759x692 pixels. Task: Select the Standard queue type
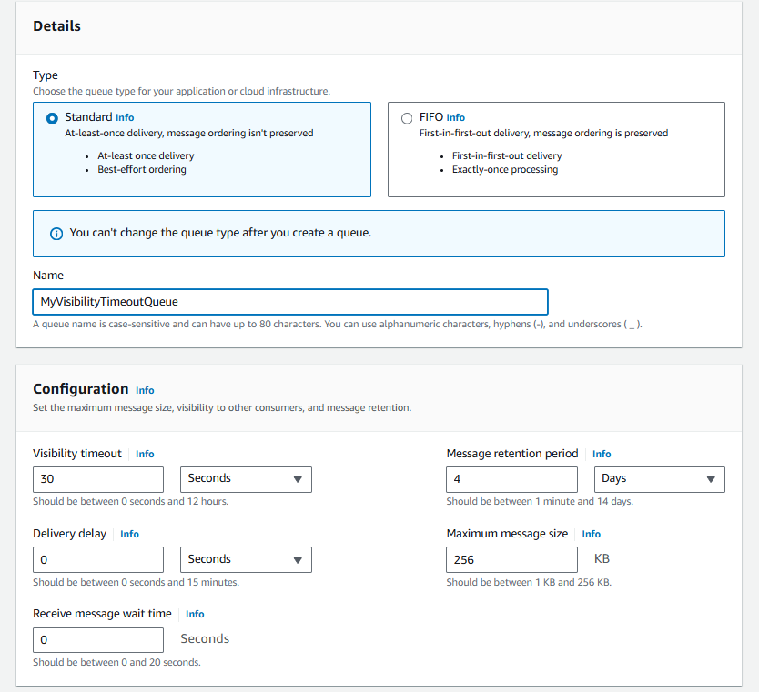pos(202,150)
